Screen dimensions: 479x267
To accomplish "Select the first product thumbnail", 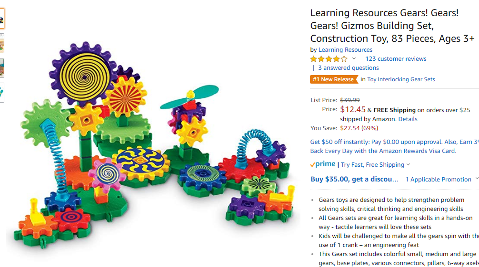I will pyautogui.click(x=2, y=19).
